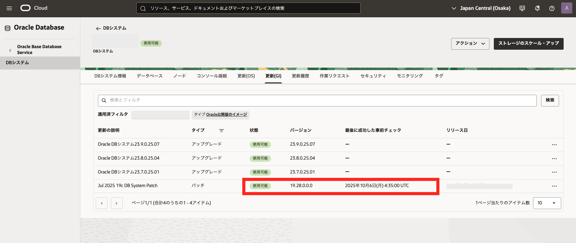Switch to the 更新(OS) tab
The height and width of the screenshot is (243, 576).
tap(246, 76)
